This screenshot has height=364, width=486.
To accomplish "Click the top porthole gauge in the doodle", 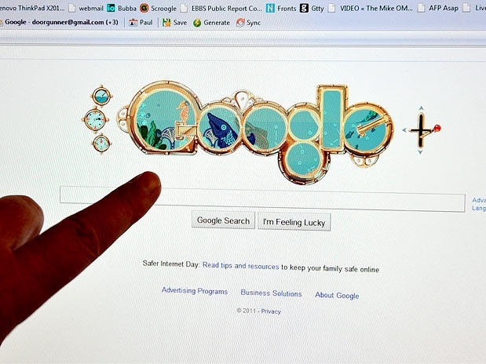I will pos(101,96).
